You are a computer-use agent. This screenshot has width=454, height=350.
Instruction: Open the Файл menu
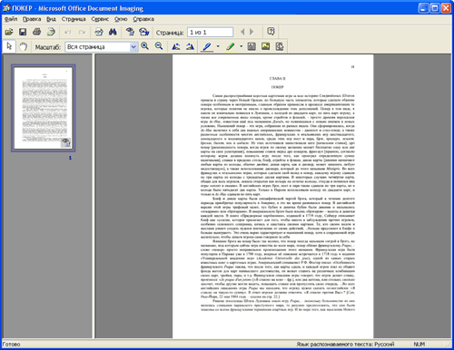11,19
